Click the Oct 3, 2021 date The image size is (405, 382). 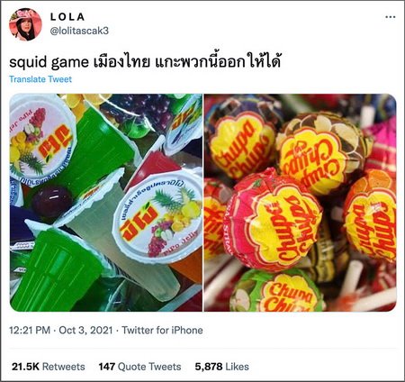(85, 330)
